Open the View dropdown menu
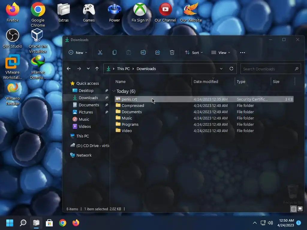Image resolution: width=307 pixels, height=230 pixels. (221, 53)
